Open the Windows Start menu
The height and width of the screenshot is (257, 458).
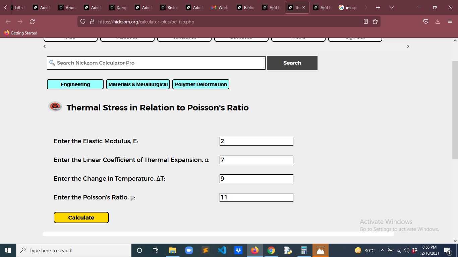click(x=8, y=250)
